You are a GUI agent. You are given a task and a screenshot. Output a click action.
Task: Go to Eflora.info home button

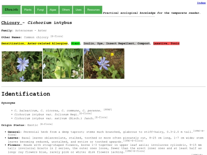click(x=11, y=10)
